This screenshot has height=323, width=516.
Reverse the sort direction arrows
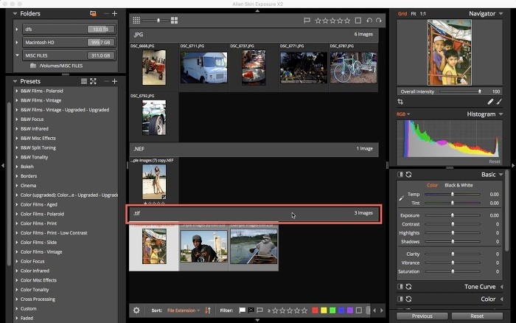pyautogui.click(x=207, y=310)
